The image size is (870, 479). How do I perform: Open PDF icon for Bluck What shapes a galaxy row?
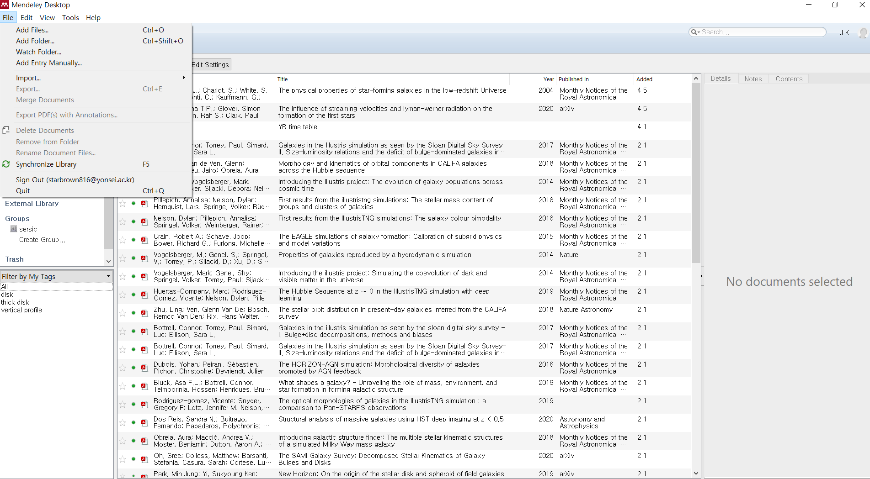[144, 386]
